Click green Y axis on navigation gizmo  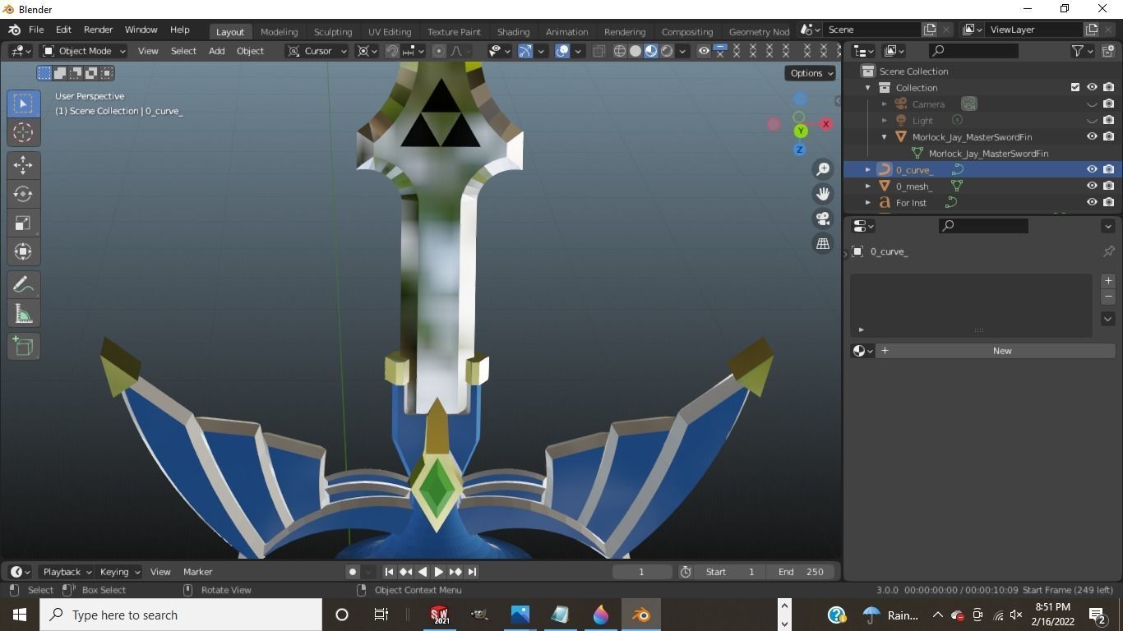point(800,131)
